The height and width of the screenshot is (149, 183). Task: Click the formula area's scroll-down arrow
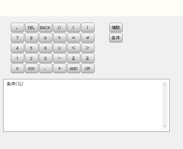[165, 126]
